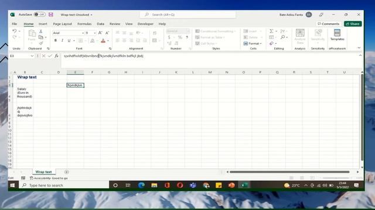Click the Enter checkmark beside formula bar
The width and height of the screenshot is (375, 210).
(x=50, y=56)
